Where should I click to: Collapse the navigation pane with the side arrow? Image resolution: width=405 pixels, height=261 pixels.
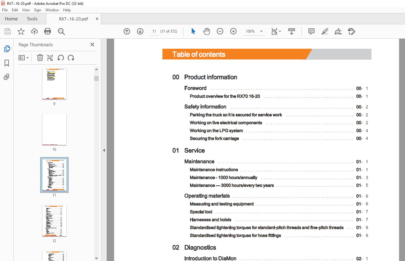pyautogui.click(x=104, y=150)
